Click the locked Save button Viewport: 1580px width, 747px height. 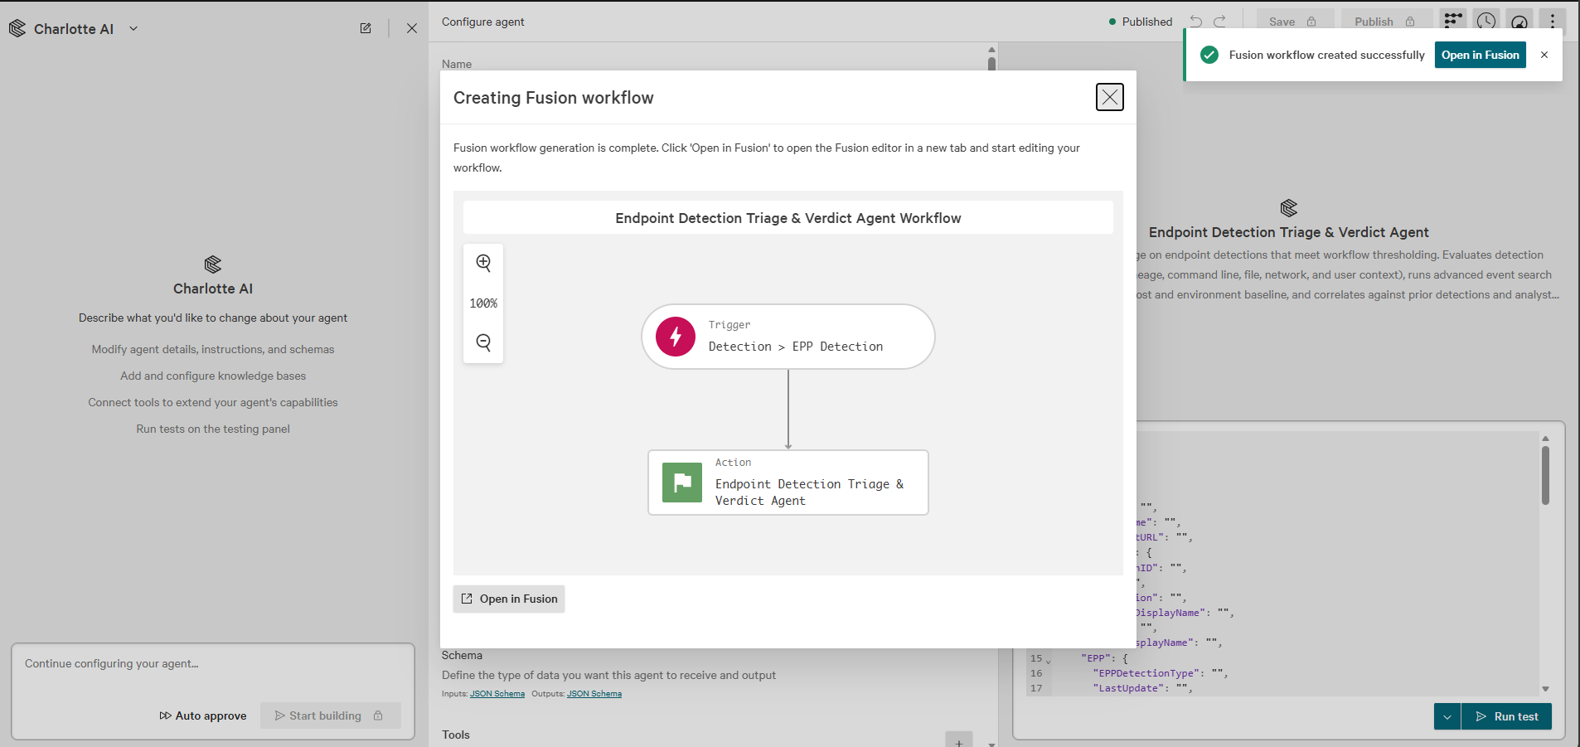pyautogui.click(x=1294, y=22)
